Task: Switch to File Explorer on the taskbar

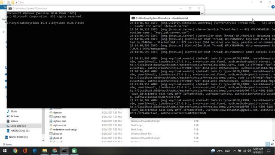Action: tap(45, 151)
